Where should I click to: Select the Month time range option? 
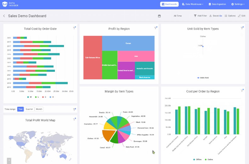point(39,109)
